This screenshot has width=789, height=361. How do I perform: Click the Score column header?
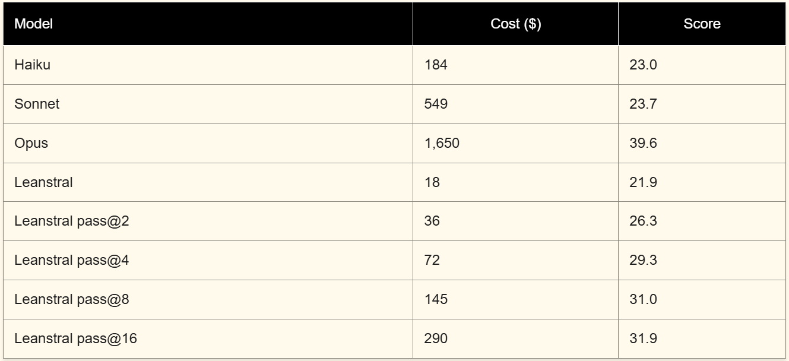tap(702, 24)
